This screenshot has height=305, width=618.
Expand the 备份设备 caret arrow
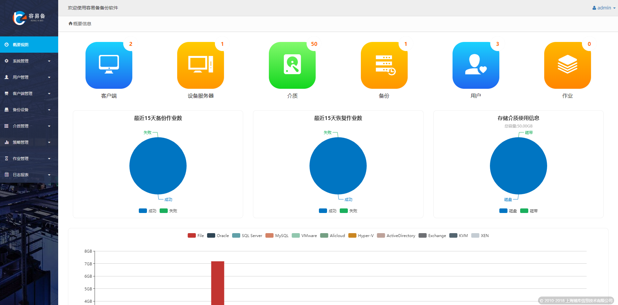[49, 110]
